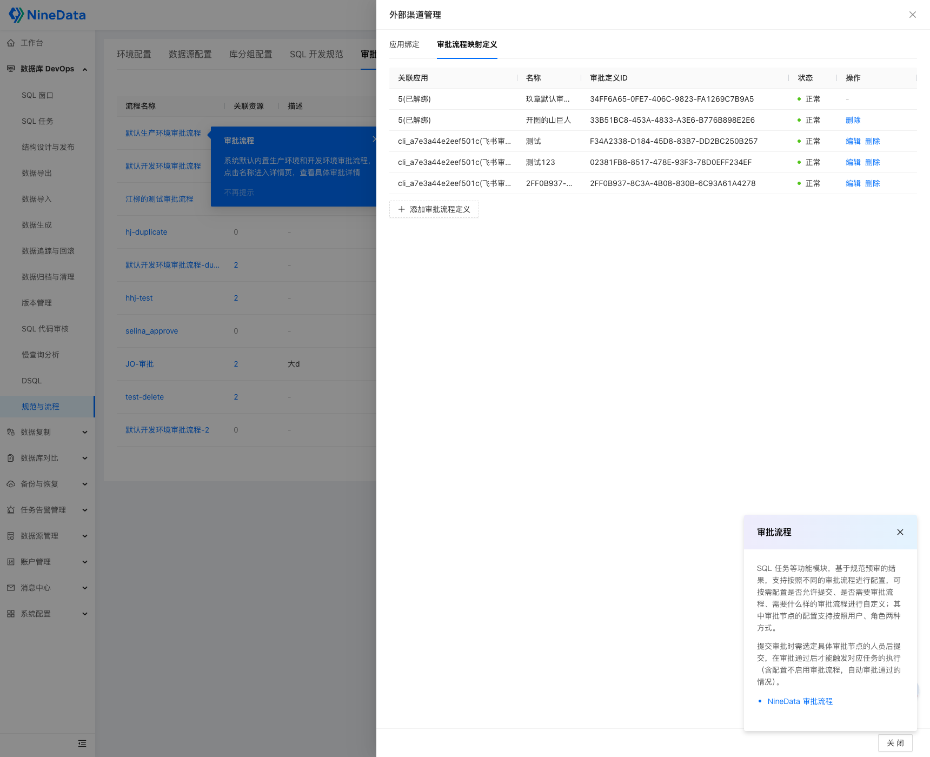930x757 pixels.
Task: Select the 数据复制 sidebar icon
Action: click(11, 431)
